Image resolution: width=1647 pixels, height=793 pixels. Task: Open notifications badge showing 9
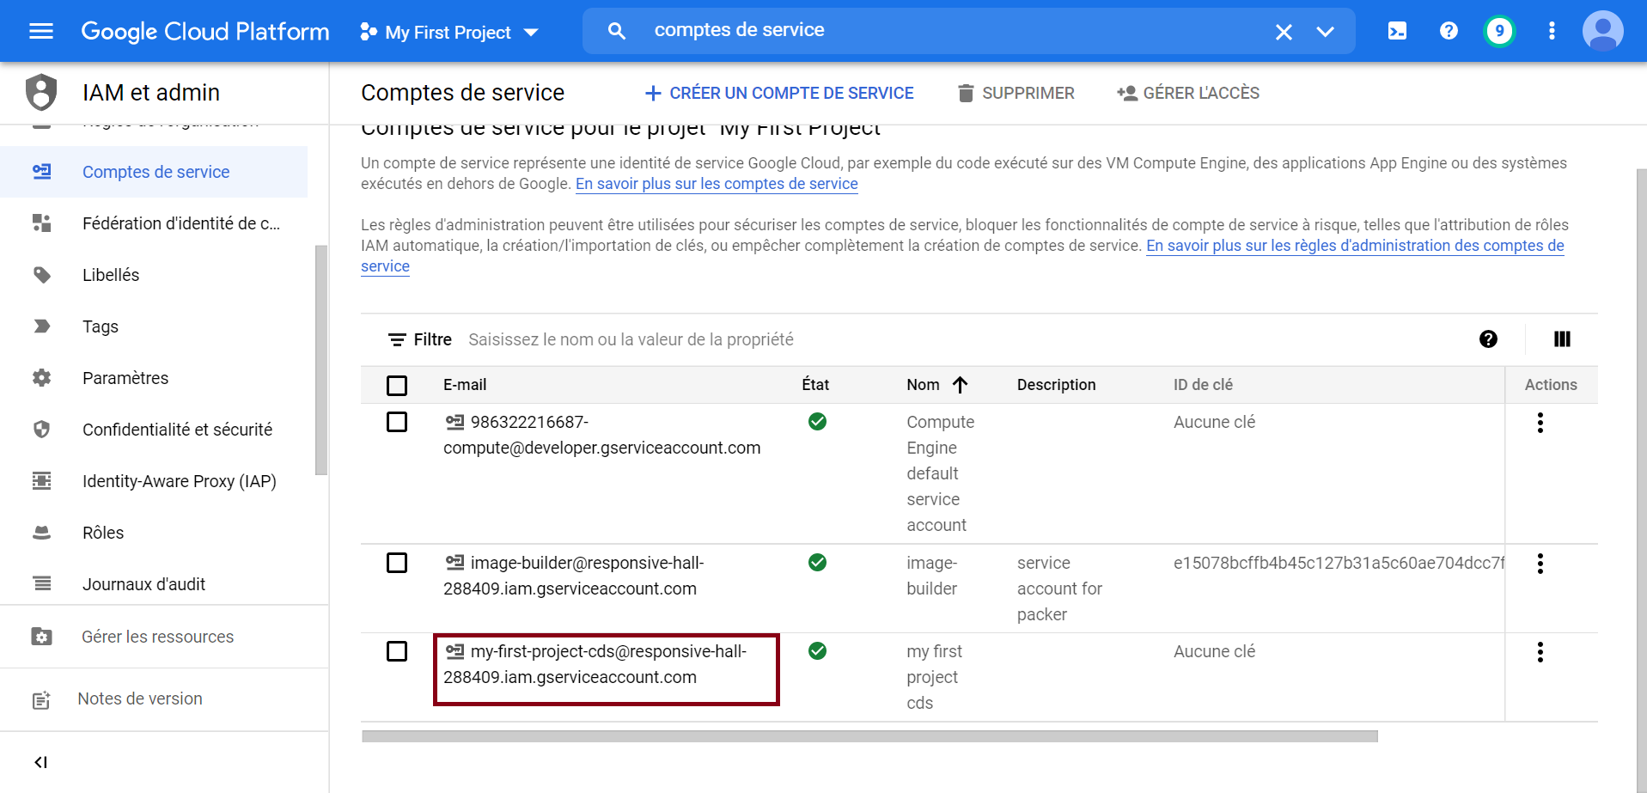pos(1499,32)
